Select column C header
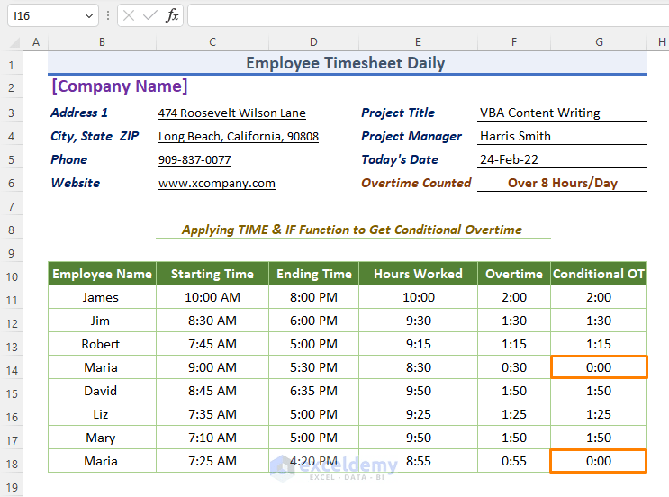 tap(212, 42)
